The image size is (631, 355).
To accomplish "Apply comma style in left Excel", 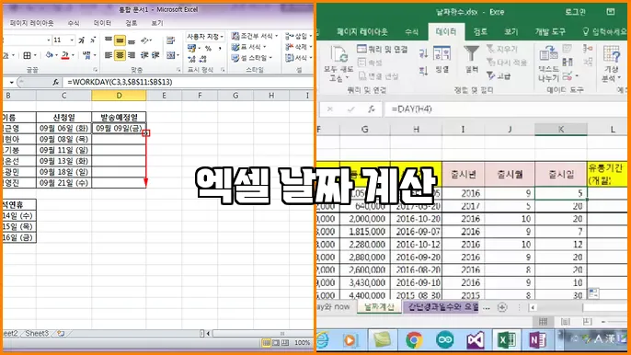I will (x=220, y=49).
